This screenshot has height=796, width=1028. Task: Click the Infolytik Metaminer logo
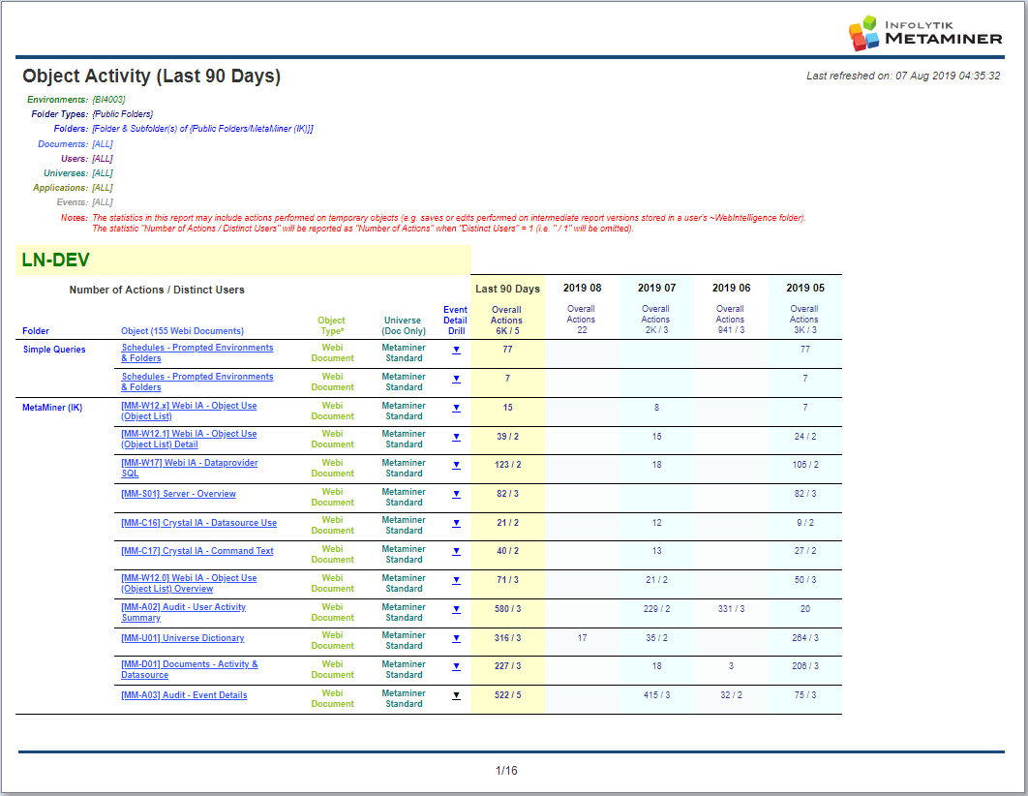tap(925, 33)
